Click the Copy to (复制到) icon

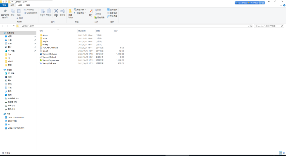[49, 11]
